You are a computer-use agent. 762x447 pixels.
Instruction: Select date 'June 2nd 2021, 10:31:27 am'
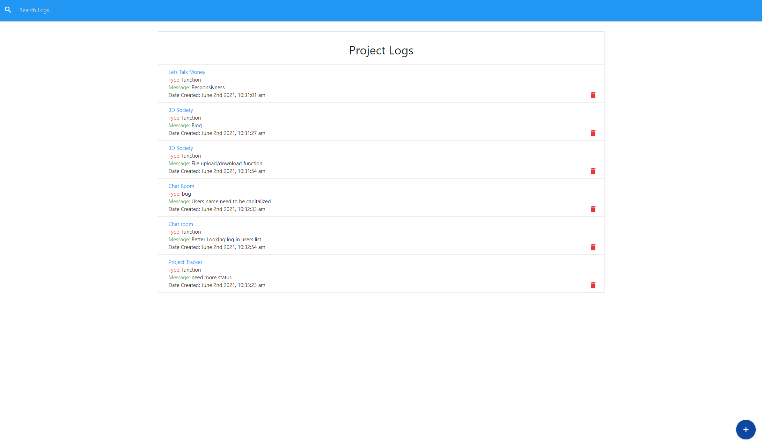tap(233, 133)
